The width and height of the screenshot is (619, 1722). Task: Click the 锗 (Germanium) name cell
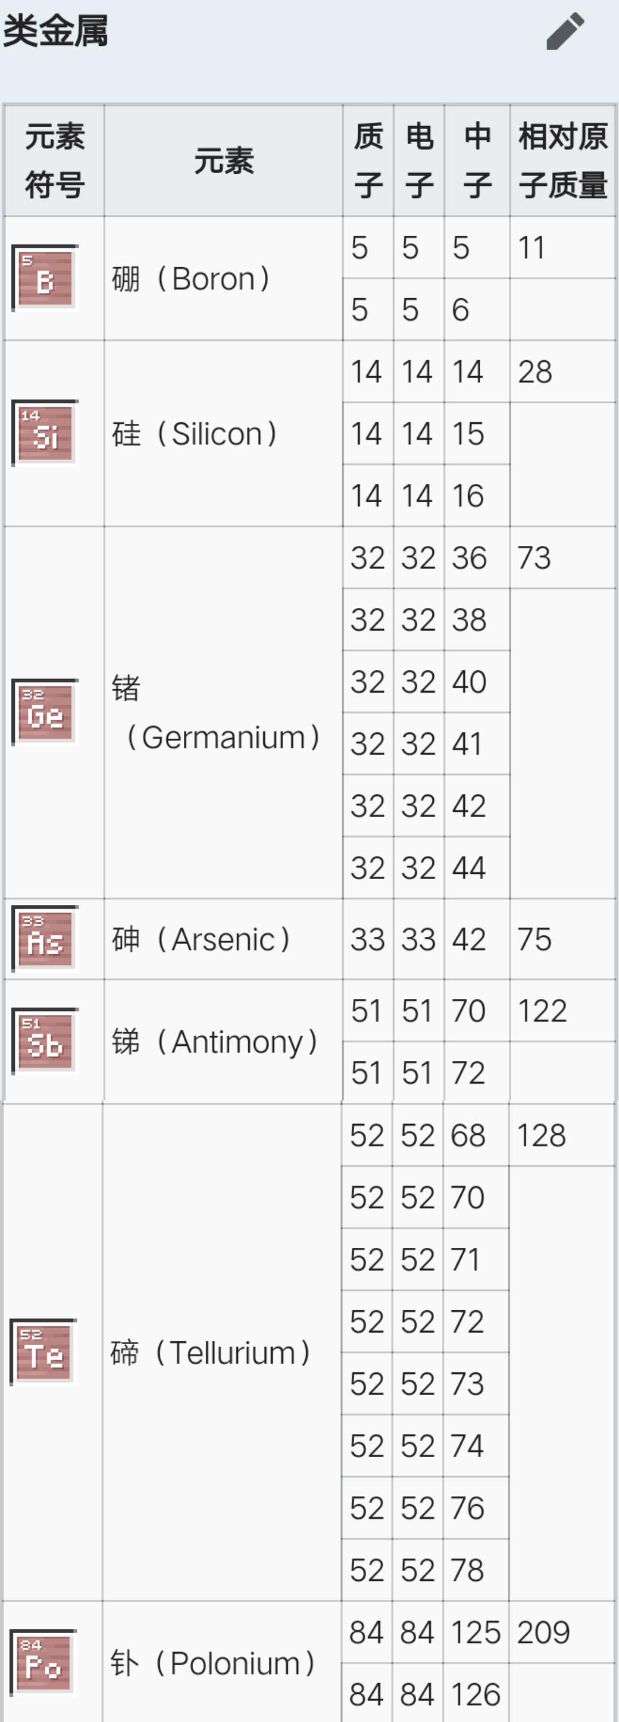click(224, 713)
